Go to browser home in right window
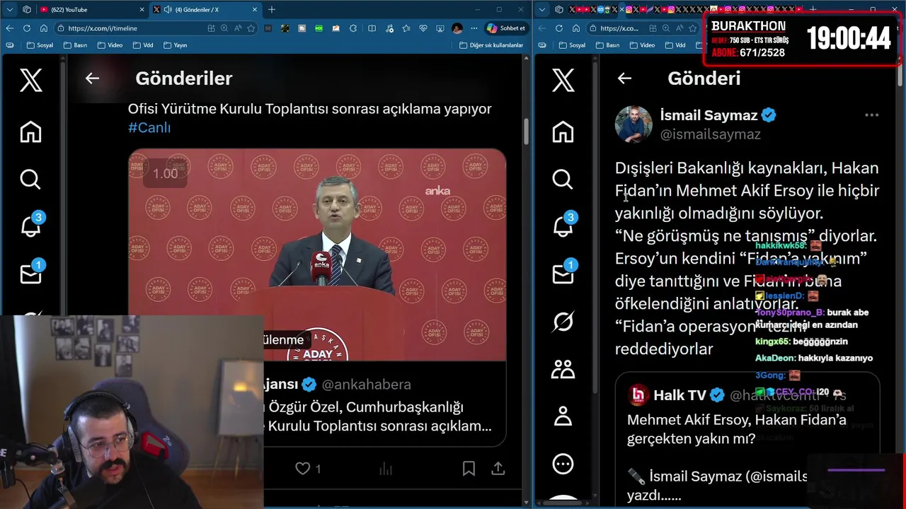This screenshot has width=906, height=509. tap(576, 28)
